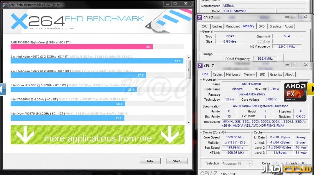The height and width of the screenshot is (175, 314).
Task: Click the Specification field text
Action: 265,106
